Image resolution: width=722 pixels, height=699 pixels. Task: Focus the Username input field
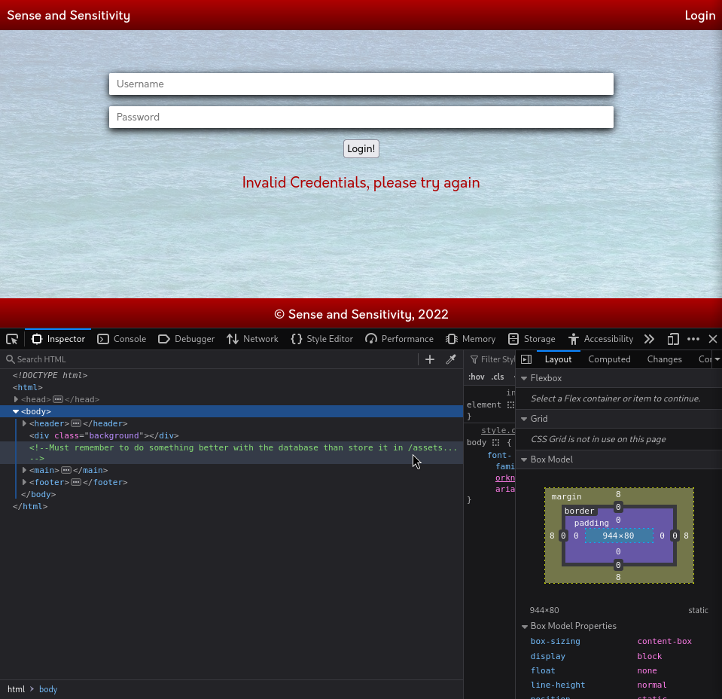(361, 84)
